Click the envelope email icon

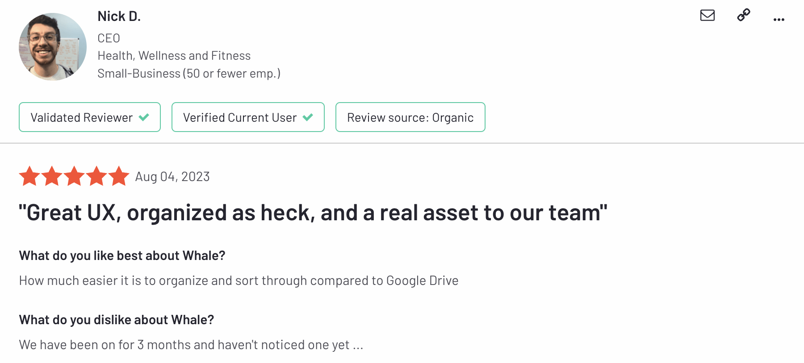[x=707, y=16]
